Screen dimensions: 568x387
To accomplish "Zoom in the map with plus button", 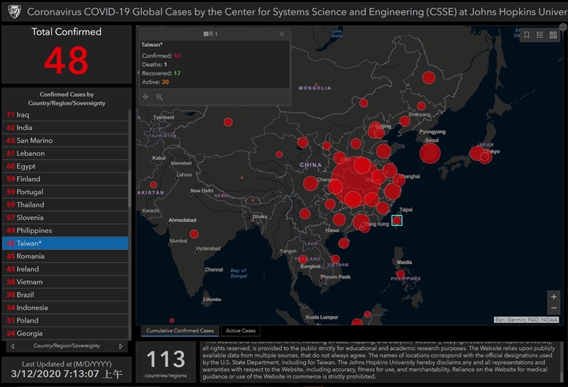I will click(x=554, y=297).
